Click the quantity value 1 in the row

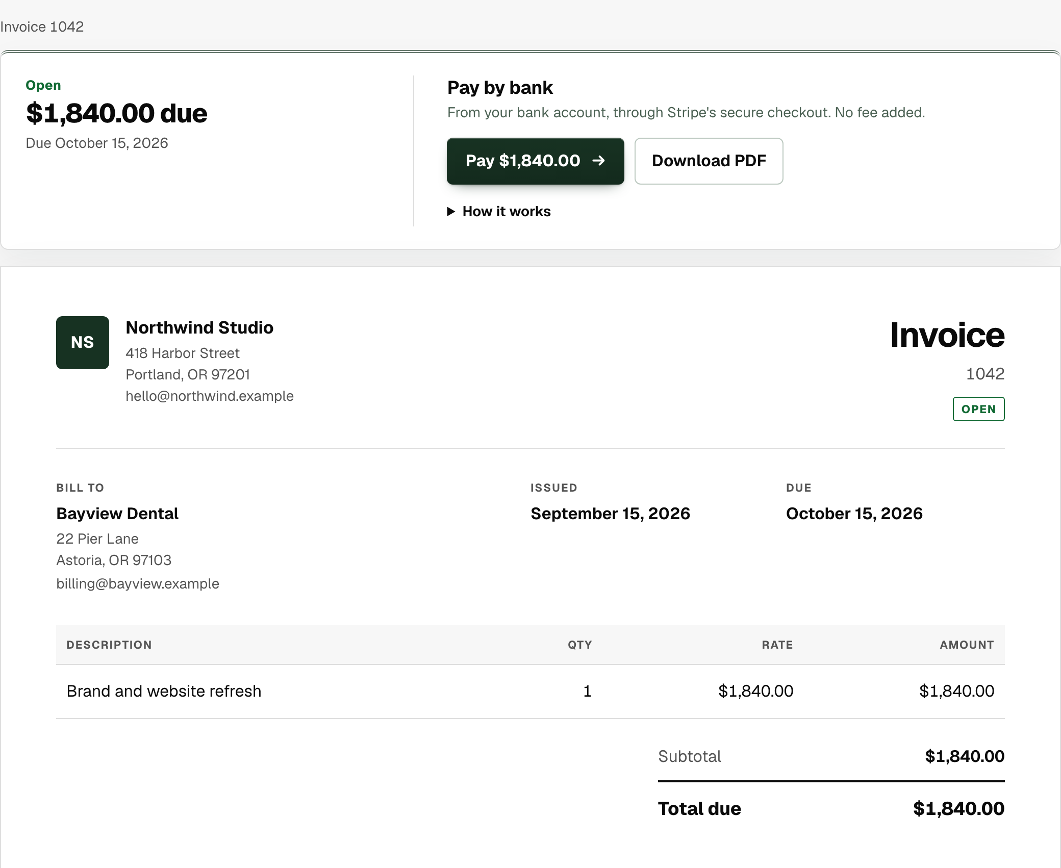click(587, 692)
